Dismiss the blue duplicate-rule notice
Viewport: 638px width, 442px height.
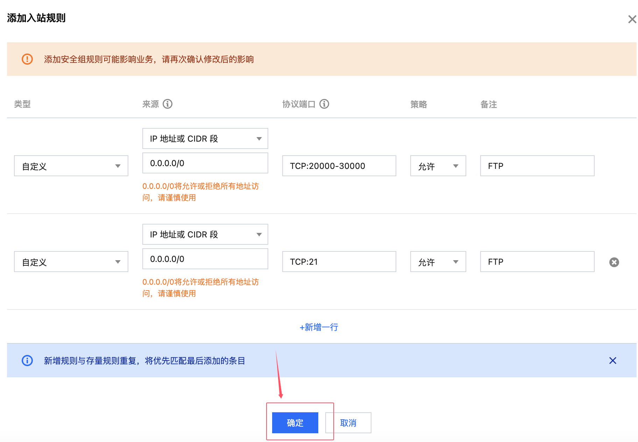[613, 361]
